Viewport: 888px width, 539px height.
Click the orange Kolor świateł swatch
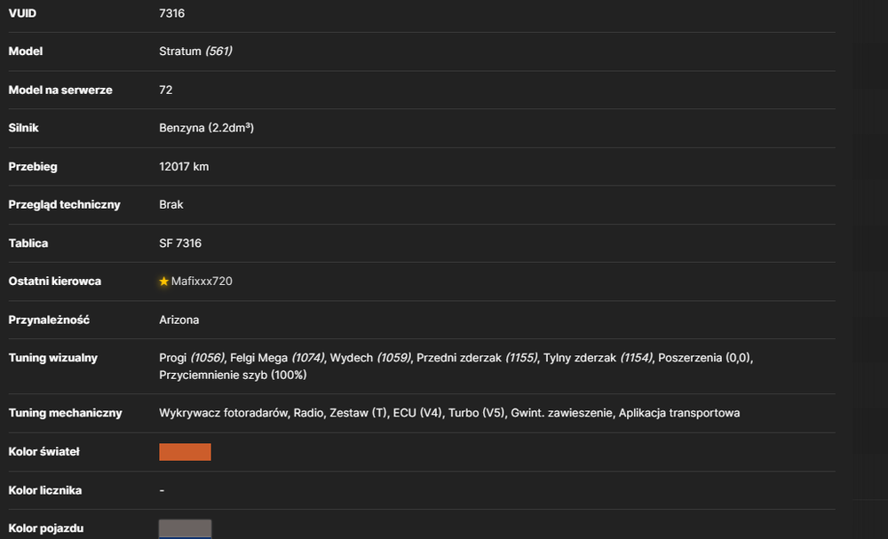point(186,452)
